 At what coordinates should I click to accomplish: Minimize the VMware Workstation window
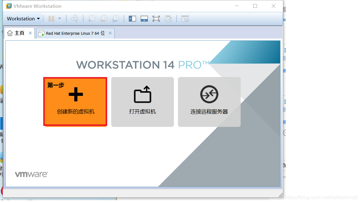(x=237, y=6)
